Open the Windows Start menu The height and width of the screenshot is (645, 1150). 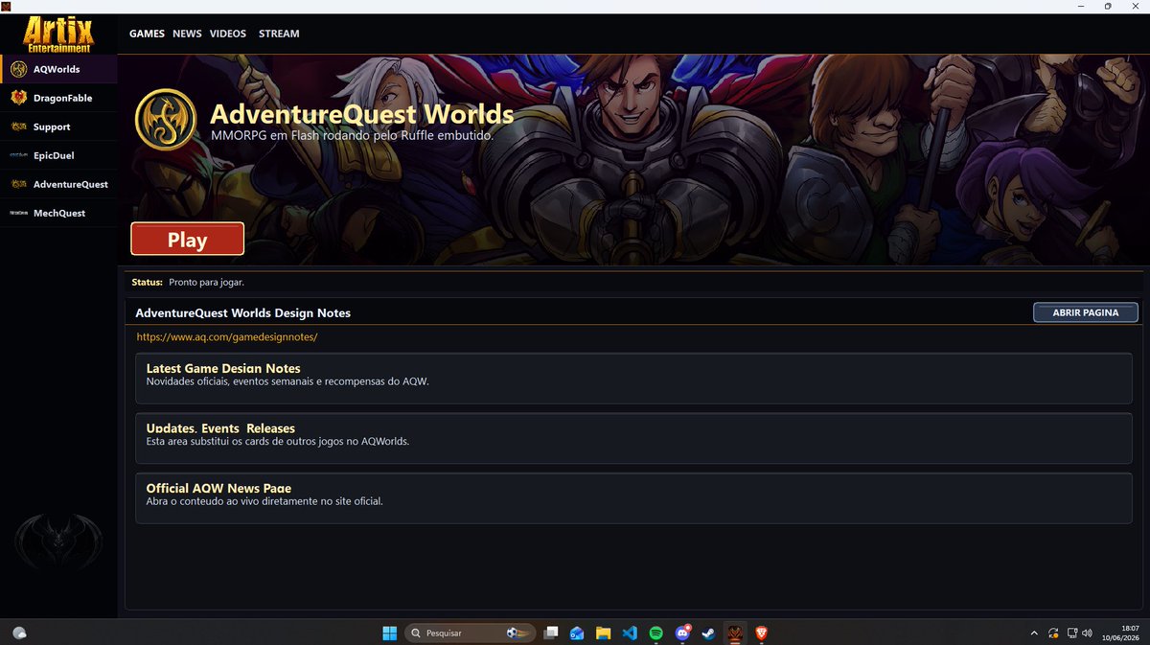pyautogui.click(x=390, y=633)
